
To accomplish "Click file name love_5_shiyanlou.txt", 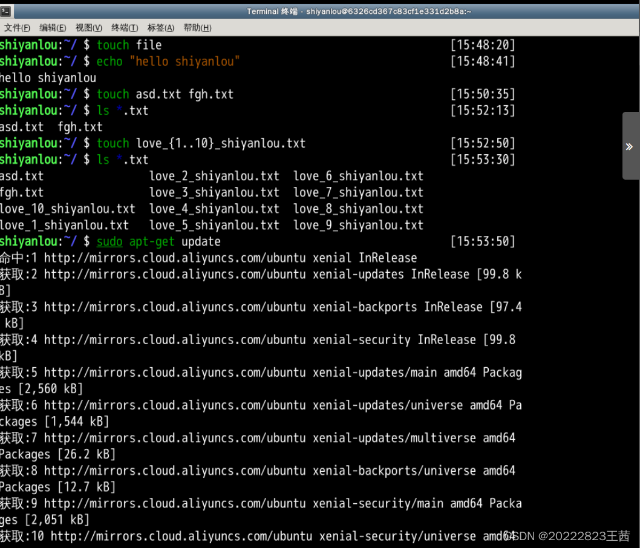I will click(214, 225).
